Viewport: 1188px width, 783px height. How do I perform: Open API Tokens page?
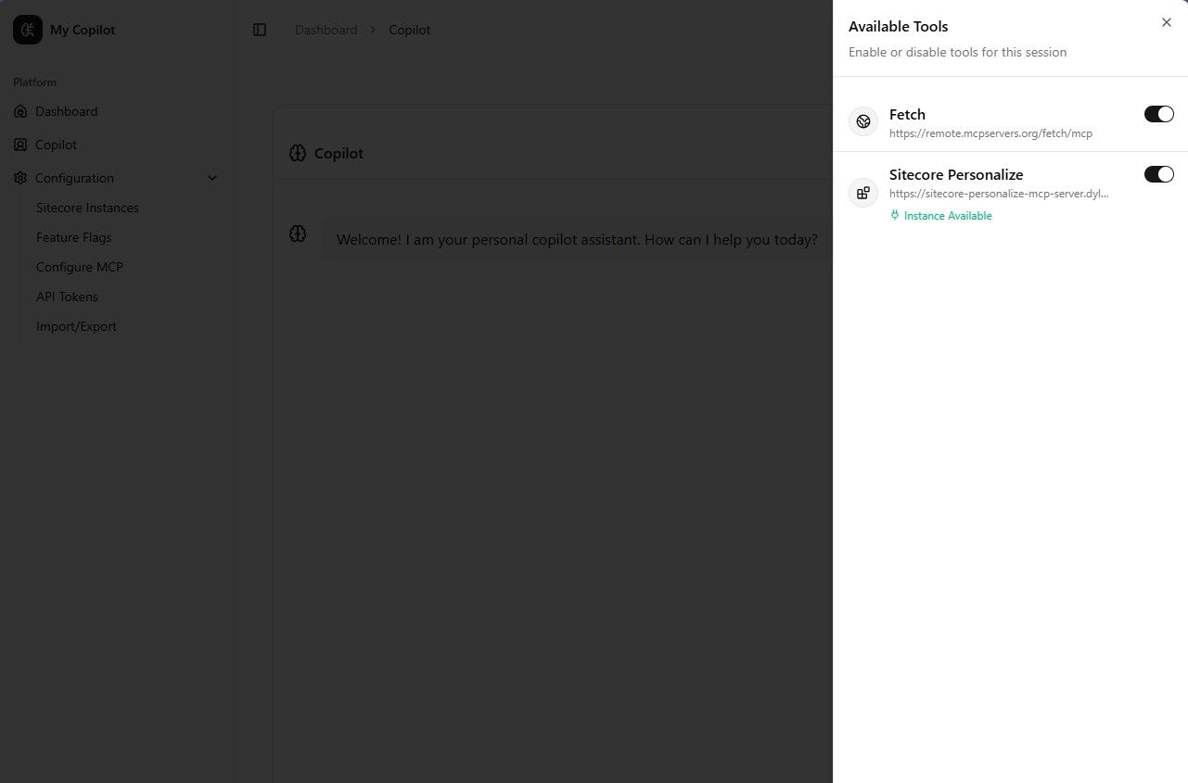click(67, 297)
